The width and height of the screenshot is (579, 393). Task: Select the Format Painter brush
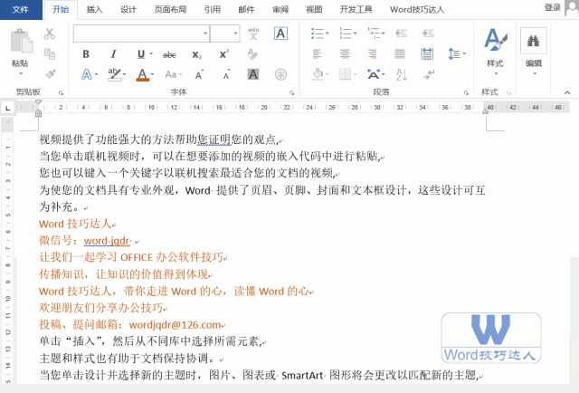coord(51,74)
